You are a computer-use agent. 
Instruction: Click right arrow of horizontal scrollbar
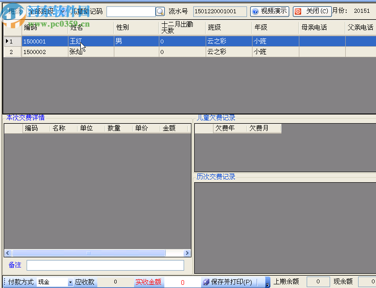click(x=187, y=253)
